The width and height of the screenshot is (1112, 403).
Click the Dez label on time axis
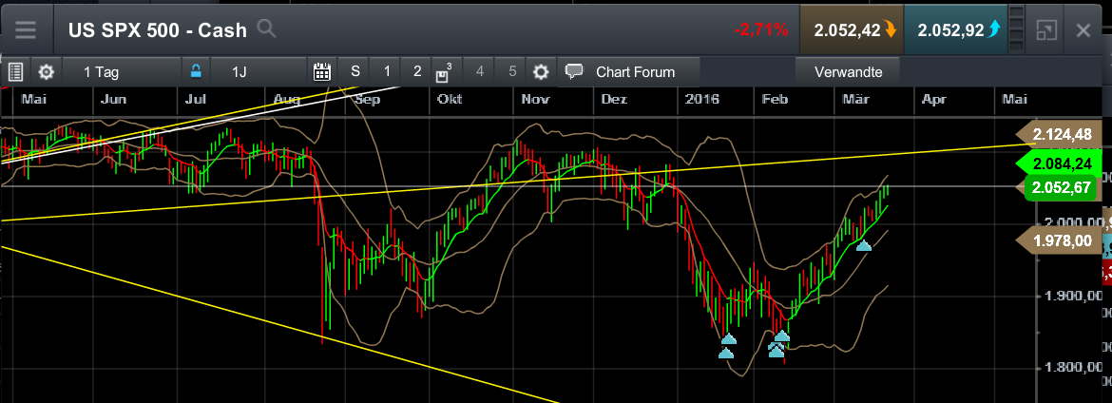pos(614,100)
